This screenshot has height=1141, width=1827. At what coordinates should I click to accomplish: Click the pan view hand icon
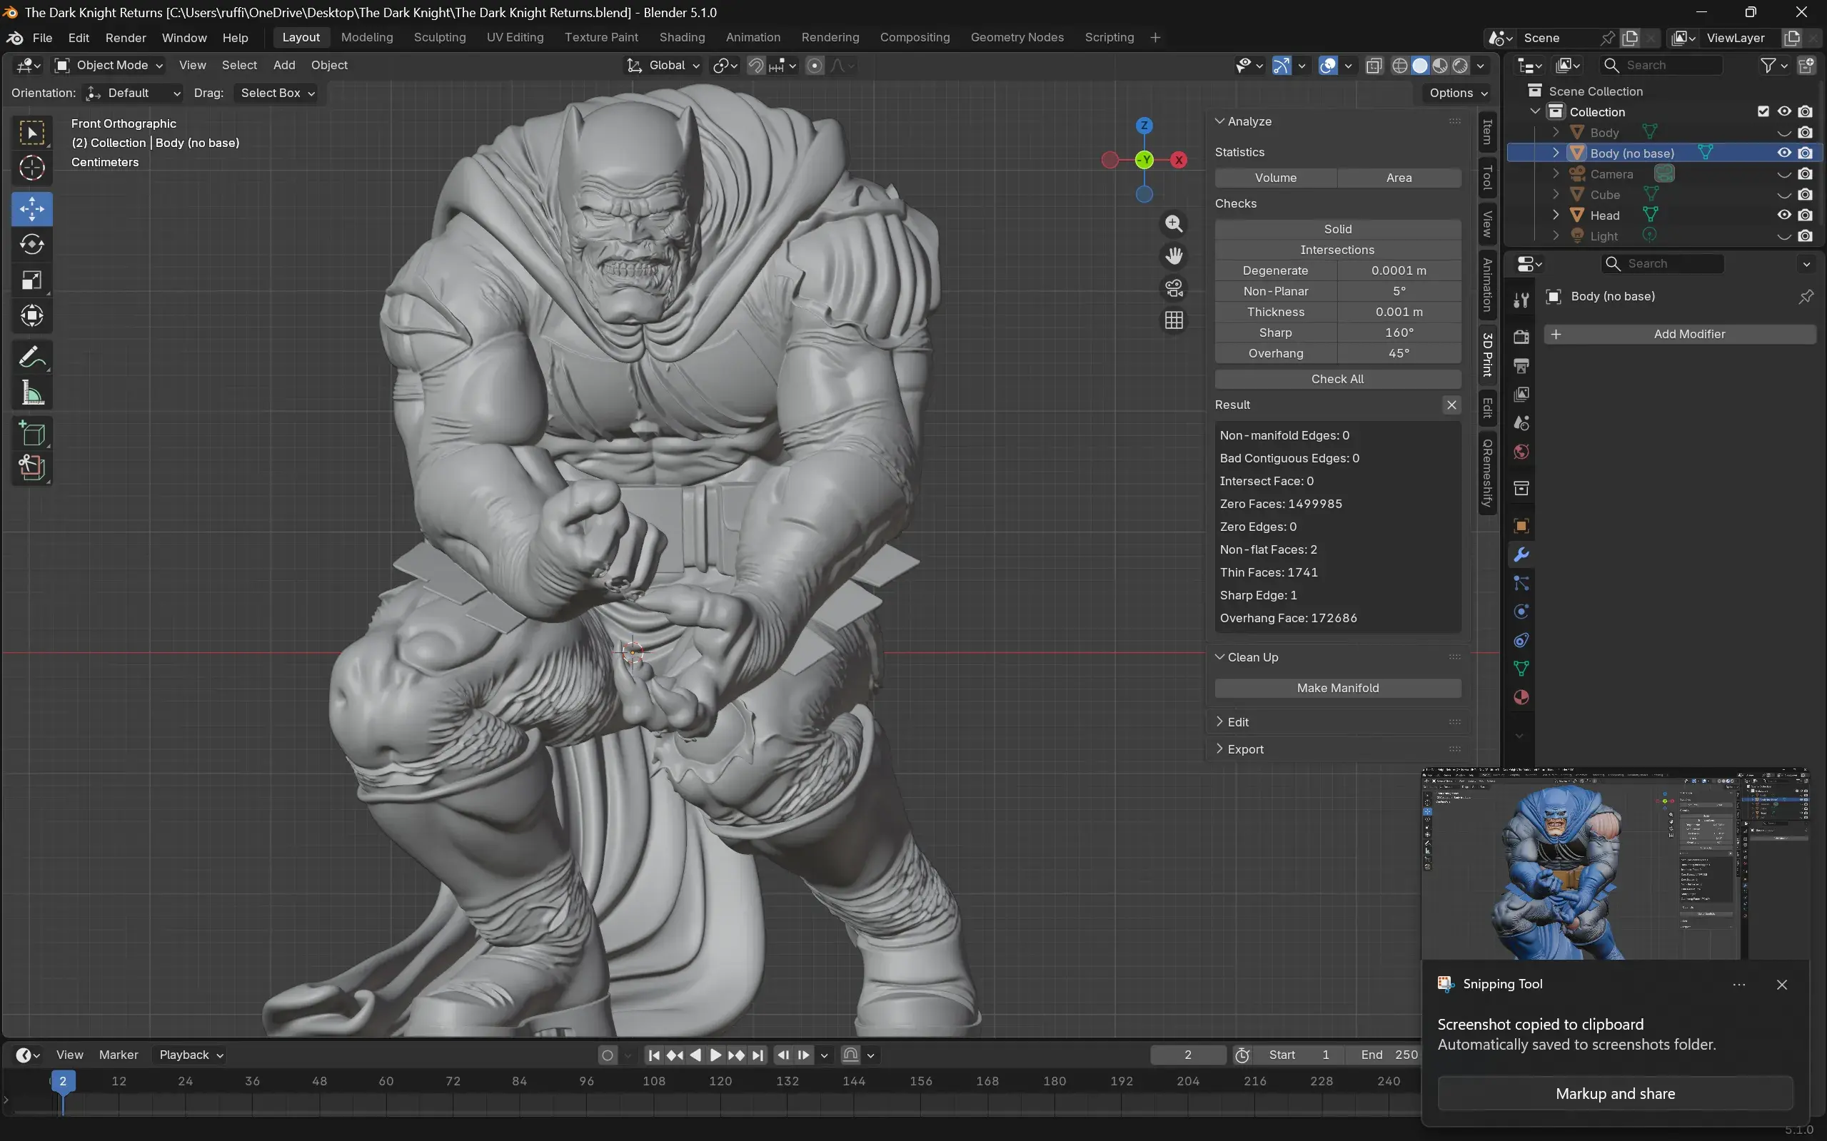(x=1174, y=256)
